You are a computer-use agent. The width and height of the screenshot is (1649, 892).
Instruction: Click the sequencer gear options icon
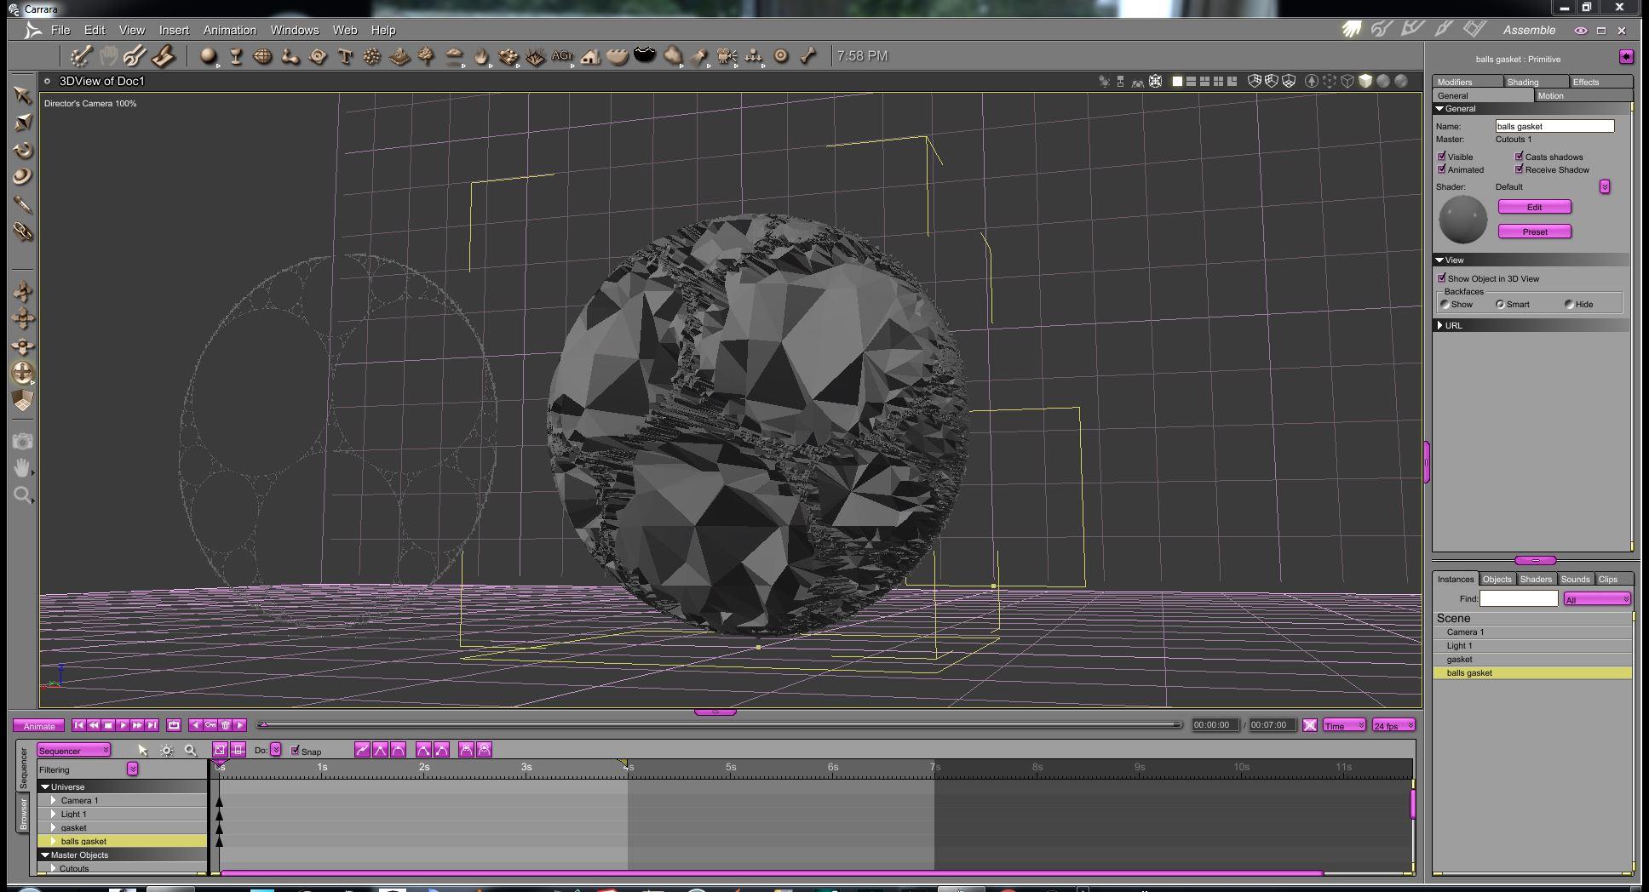166,750
